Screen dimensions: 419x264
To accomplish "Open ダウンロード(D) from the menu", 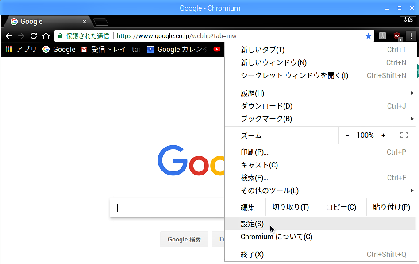I will pyautogui.click(x=321, y=106).
